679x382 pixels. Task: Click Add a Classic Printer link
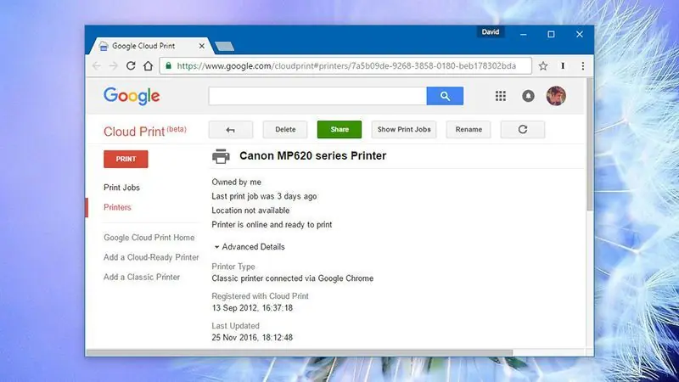coord(142,278)
